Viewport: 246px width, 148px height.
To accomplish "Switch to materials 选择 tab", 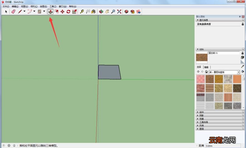I will [x=199, y=67].
